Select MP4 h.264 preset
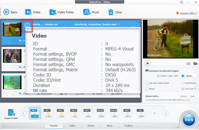The image size is (199, 130). tap(35, 113)
